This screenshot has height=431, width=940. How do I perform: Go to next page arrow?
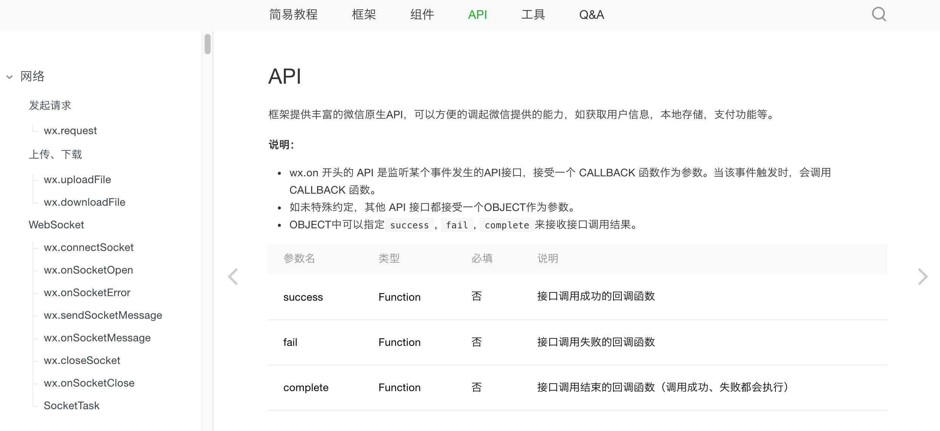(923, 277)
